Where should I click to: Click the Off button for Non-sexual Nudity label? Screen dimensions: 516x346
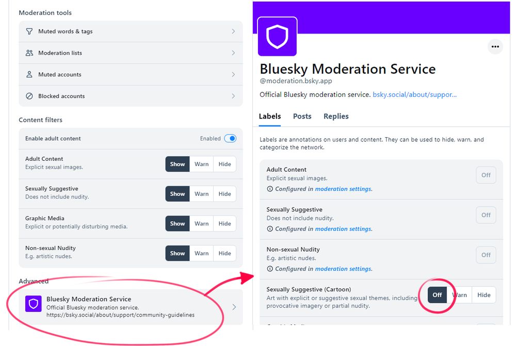click(x=486, y=255)
